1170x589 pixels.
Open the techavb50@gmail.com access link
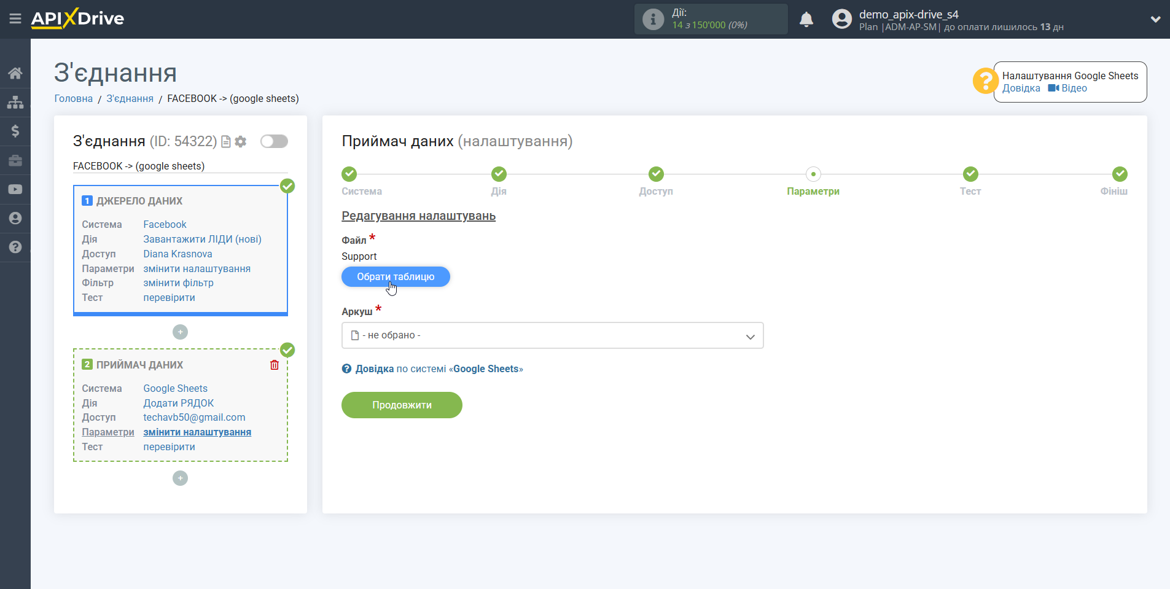coord(194,418)
